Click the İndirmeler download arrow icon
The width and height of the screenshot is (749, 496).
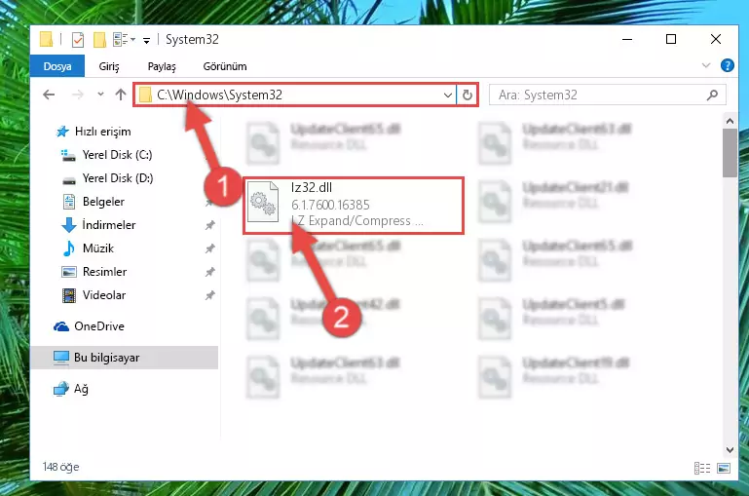click(69, 225)
